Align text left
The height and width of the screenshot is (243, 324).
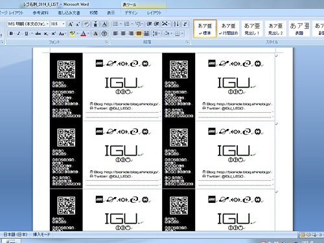coord(115,34)
